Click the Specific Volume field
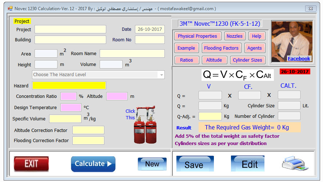 tap(65, 119)
